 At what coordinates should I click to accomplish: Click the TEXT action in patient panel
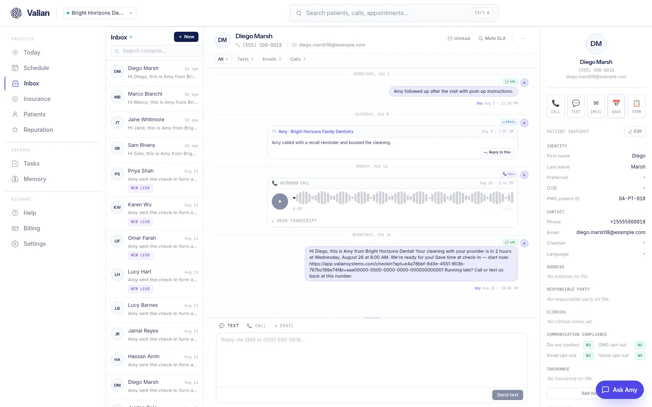pos(576,106)
